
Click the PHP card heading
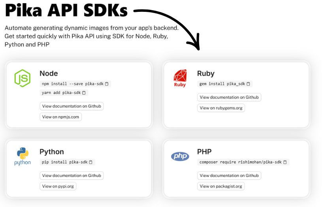(204, 152)
